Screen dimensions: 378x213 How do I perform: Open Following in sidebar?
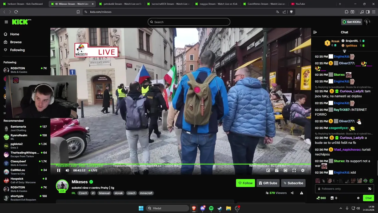point(14,50)
